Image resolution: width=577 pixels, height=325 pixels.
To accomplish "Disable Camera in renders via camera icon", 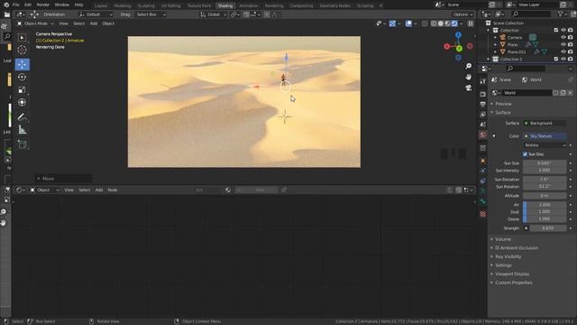I will tap(571, 37).
